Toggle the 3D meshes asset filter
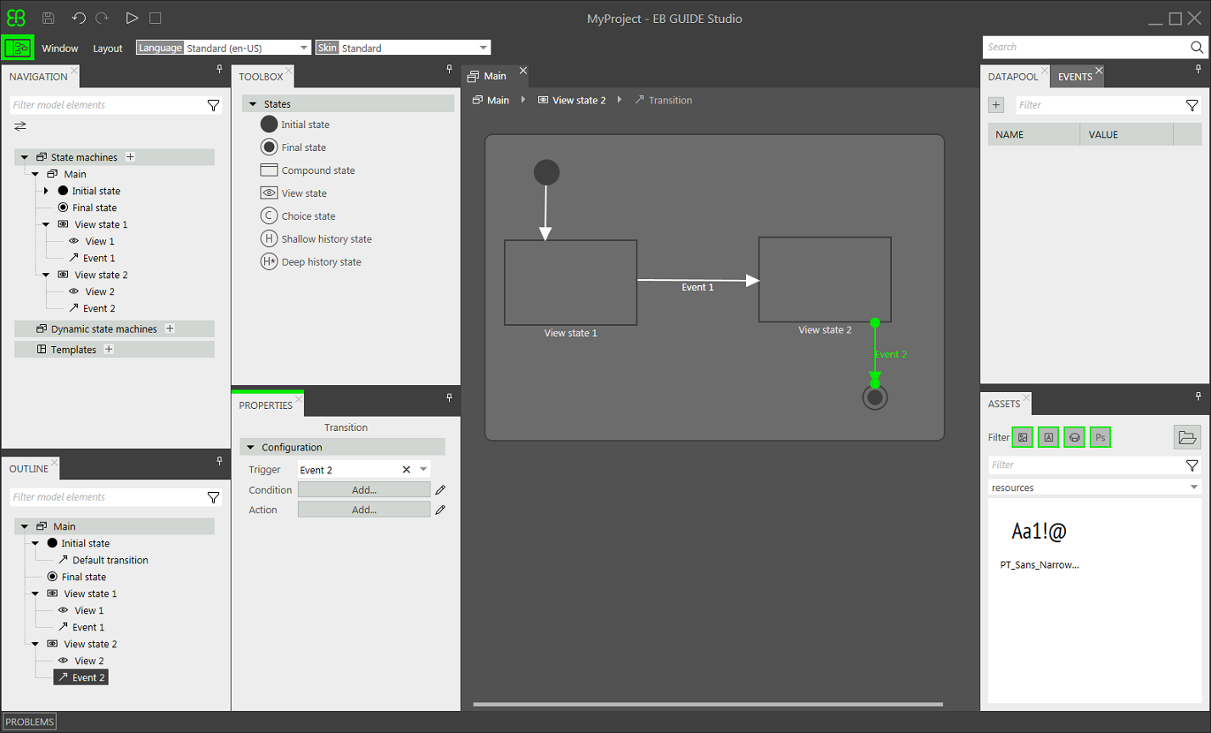Image resolution: width=1211 pixels, height=733 pixels. click(1074, 438)
